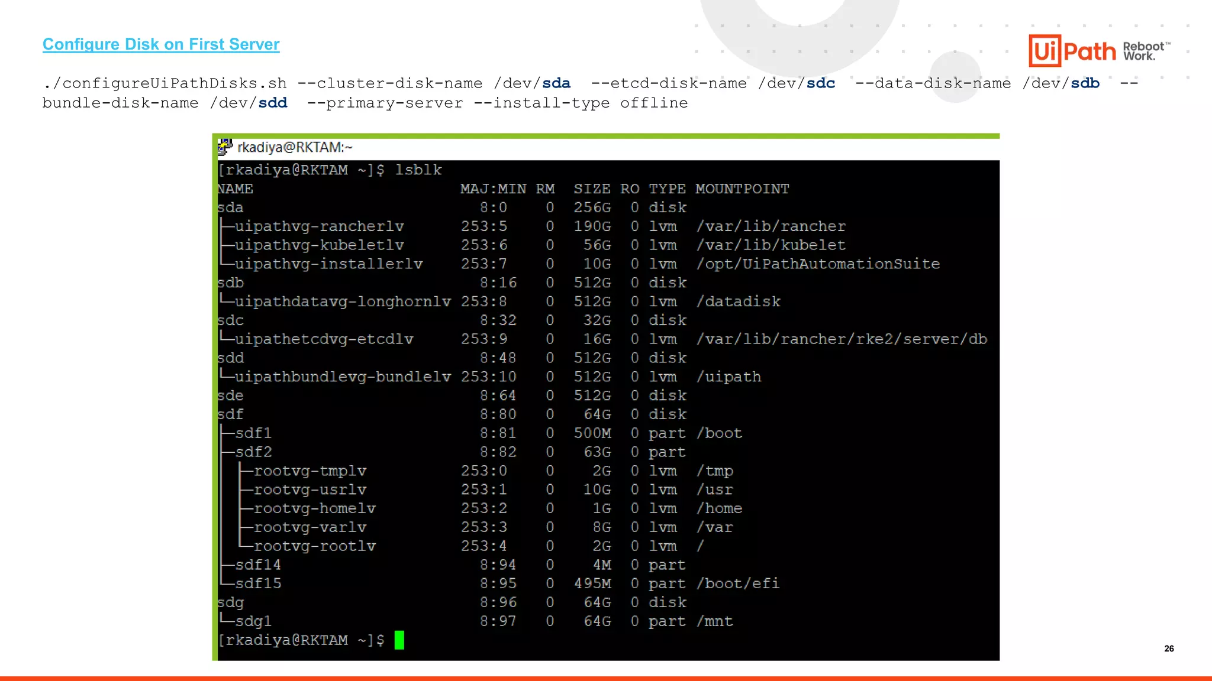
Task: Click the rkadiya@RKTAM terminal window title
Action: coord(294,147)
